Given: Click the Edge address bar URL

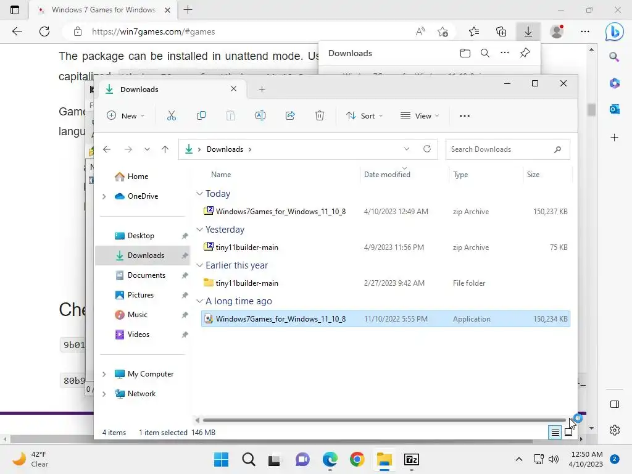Looking at the screenshot, I should 153,32.
